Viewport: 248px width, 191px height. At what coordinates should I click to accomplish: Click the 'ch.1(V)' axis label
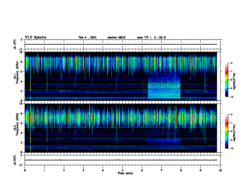click(x=15, y=44)
